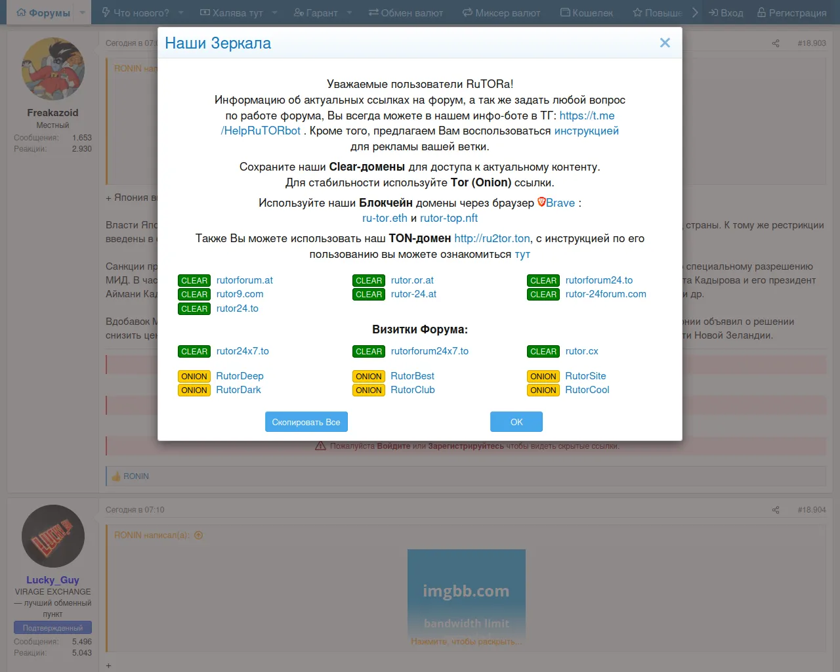Open the rutor9.com mirror link
The width and height of the screenshot is (840, 672).
240,294
